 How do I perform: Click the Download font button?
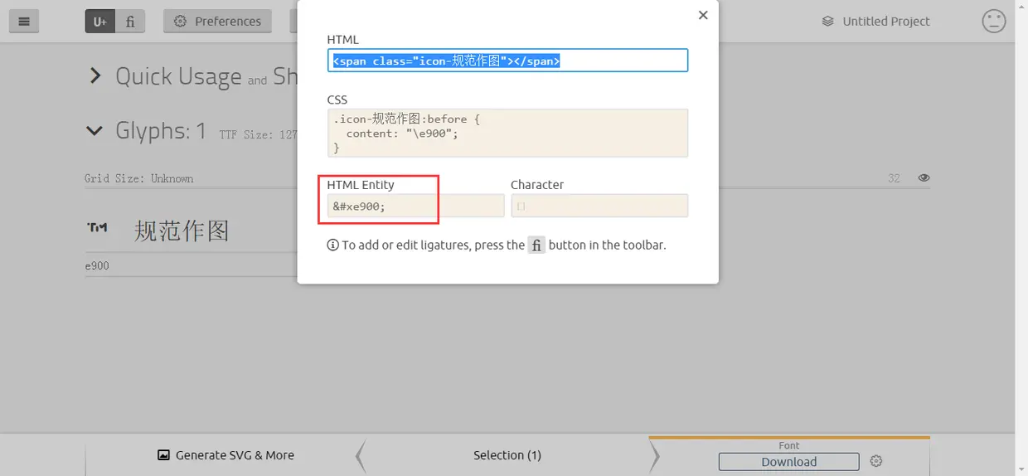point(788,462)
